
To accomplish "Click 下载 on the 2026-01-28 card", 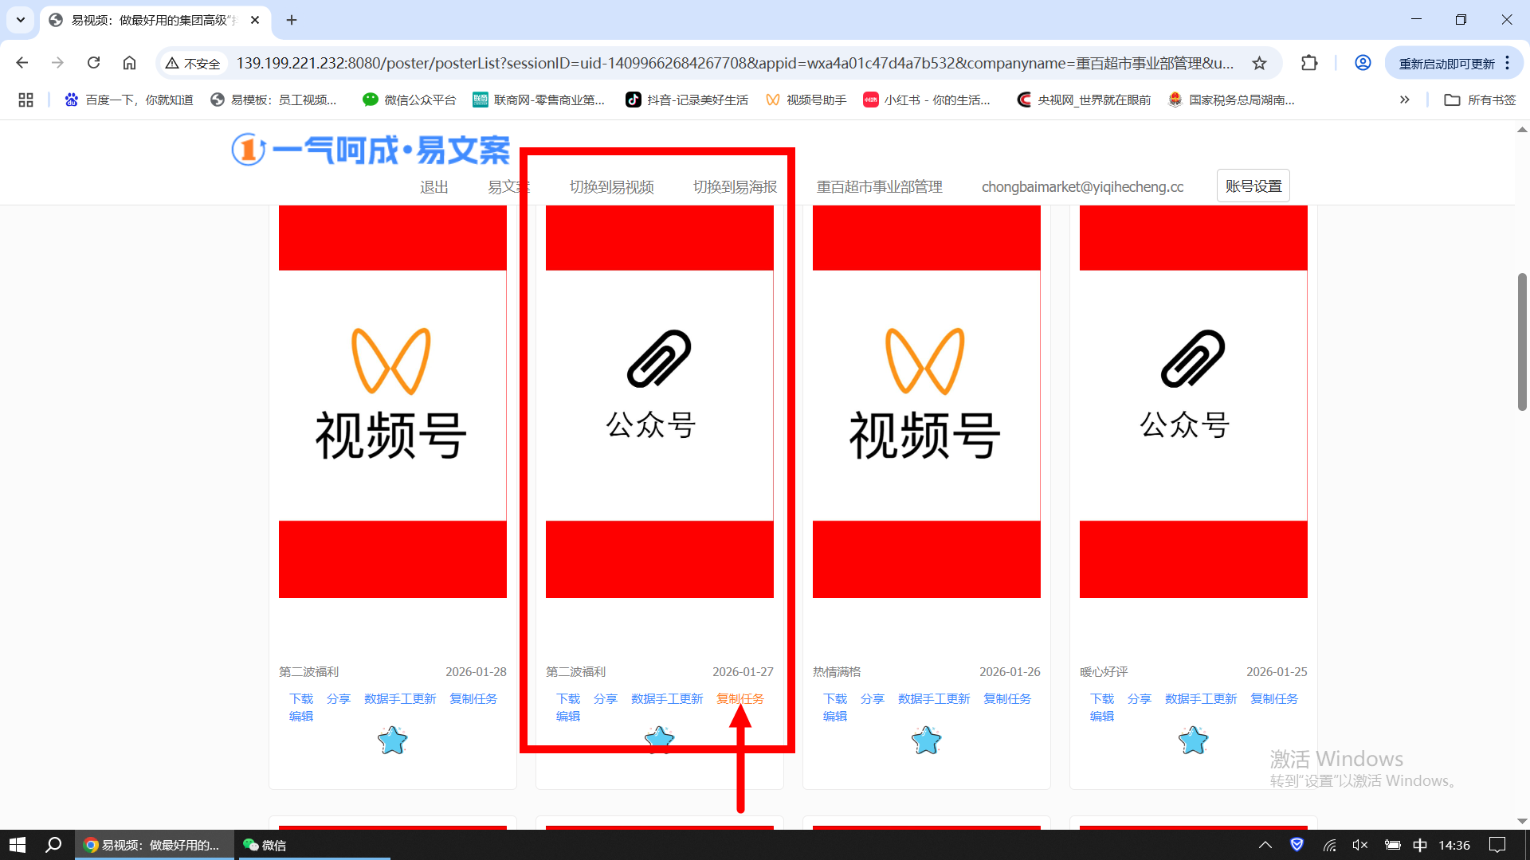I will coord(301,698).
